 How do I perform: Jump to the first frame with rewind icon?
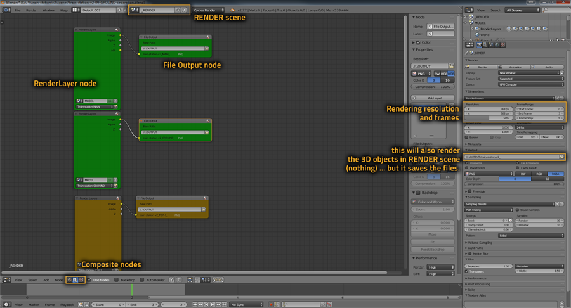point(195,305)
